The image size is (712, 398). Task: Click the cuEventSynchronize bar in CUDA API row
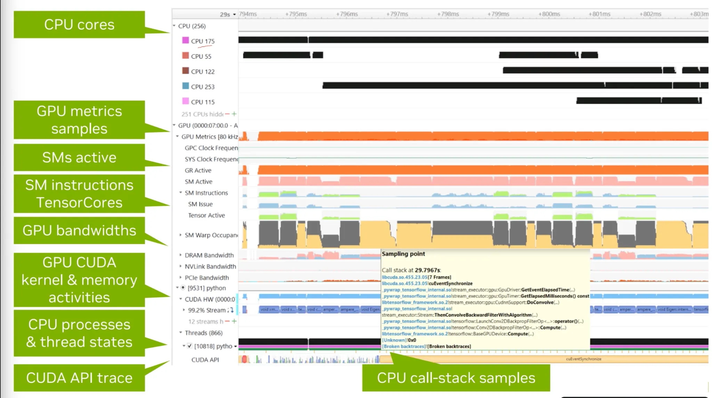(x=583, y=359)
